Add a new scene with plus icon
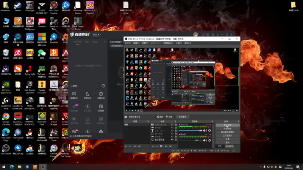The width and height of the screenshot is (303, 170). click(126, 146)
